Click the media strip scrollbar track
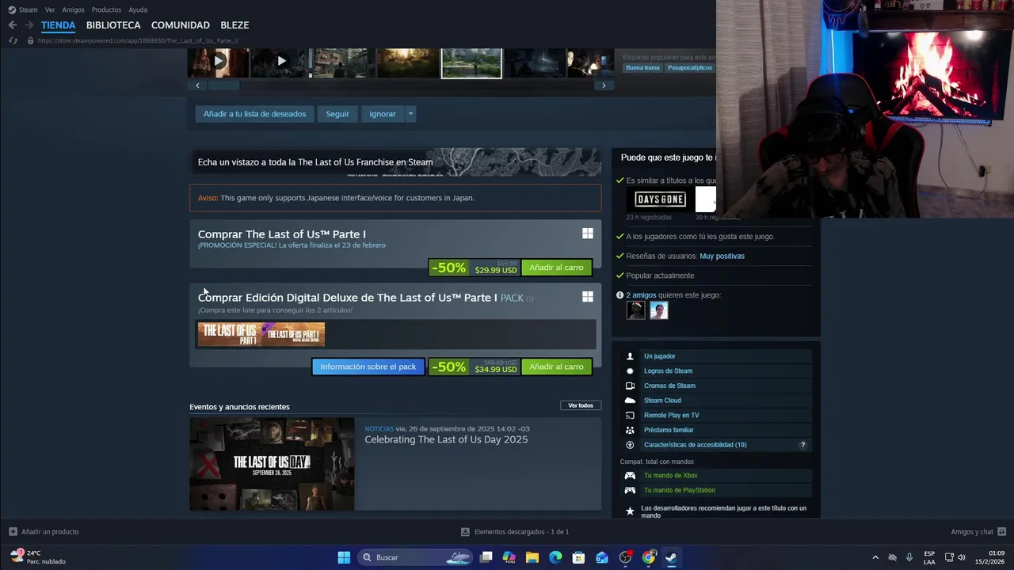Image resolution: width=1014 pixels, height=570 pixels. tap(400, 85)
